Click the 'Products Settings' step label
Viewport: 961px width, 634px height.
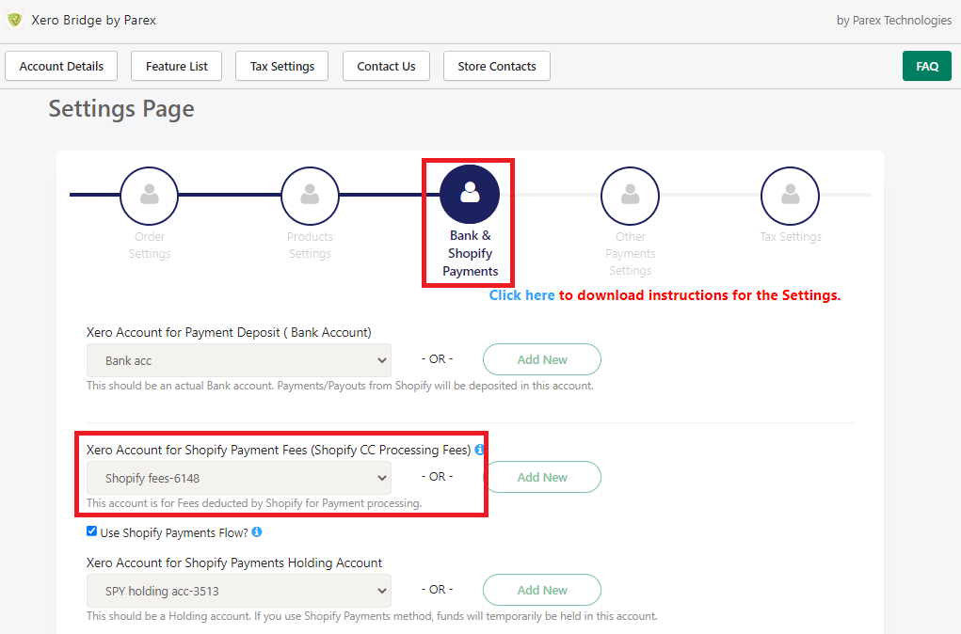pos(310,245)
